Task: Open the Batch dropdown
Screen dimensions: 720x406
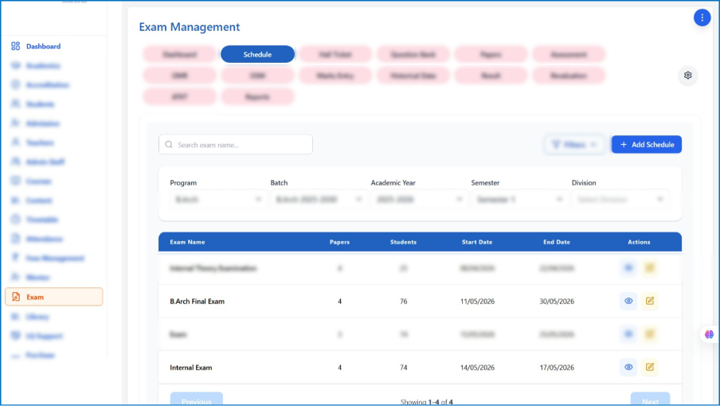Action: [x=319, y=200]
